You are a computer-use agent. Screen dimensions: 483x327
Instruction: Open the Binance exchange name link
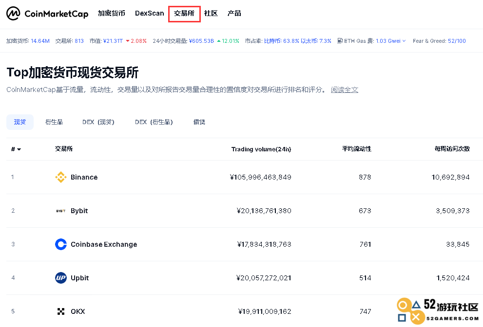click(x=84, y=177)
